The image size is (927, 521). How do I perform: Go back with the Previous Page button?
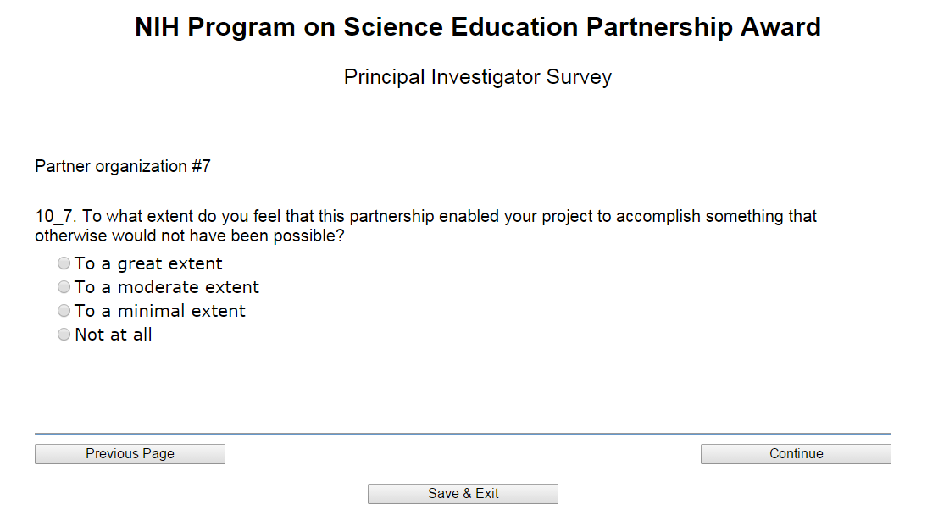tap(130, 454)
